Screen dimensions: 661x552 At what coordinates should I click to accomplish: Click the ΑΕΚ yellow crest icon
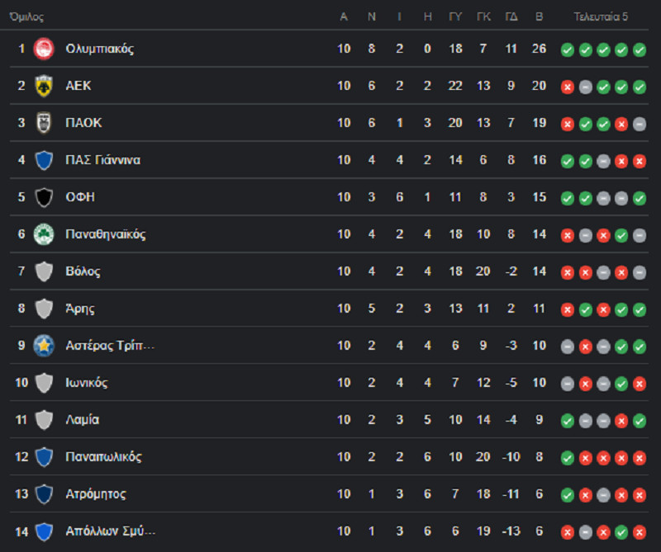[x=44, y=86]
